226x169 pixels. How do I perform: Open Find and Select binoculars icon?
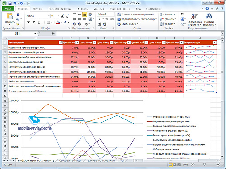coord(209,19)
